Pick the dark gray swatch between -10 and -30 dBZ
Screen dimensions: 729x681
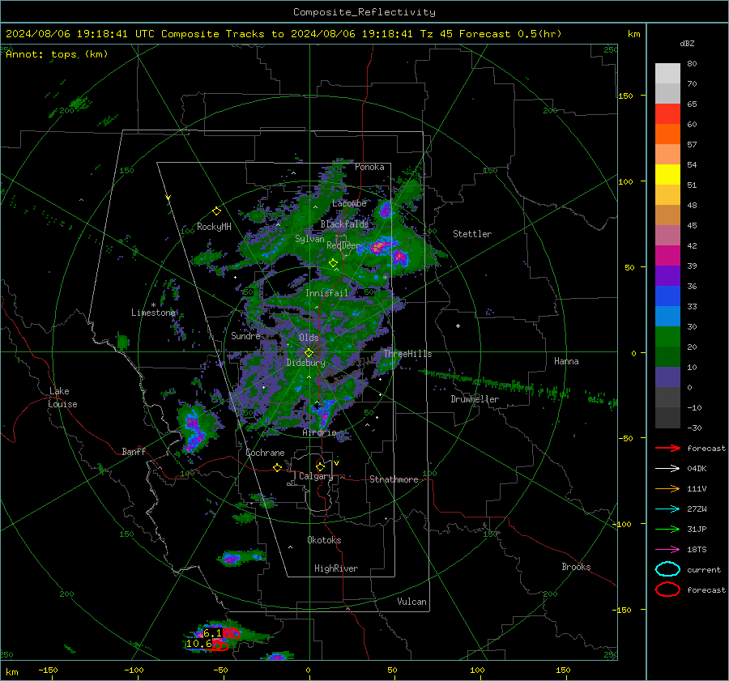click(667, 418)
